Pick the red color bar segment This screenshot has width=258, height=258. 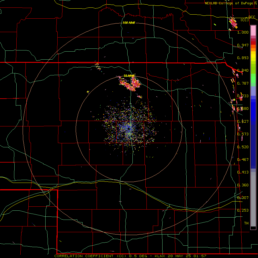[x=253, y=43]
